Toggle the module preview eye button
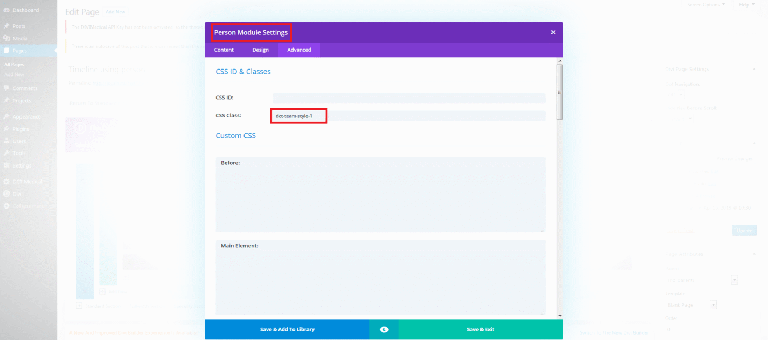This screenshot has width=768, height=340. (383, 329)
